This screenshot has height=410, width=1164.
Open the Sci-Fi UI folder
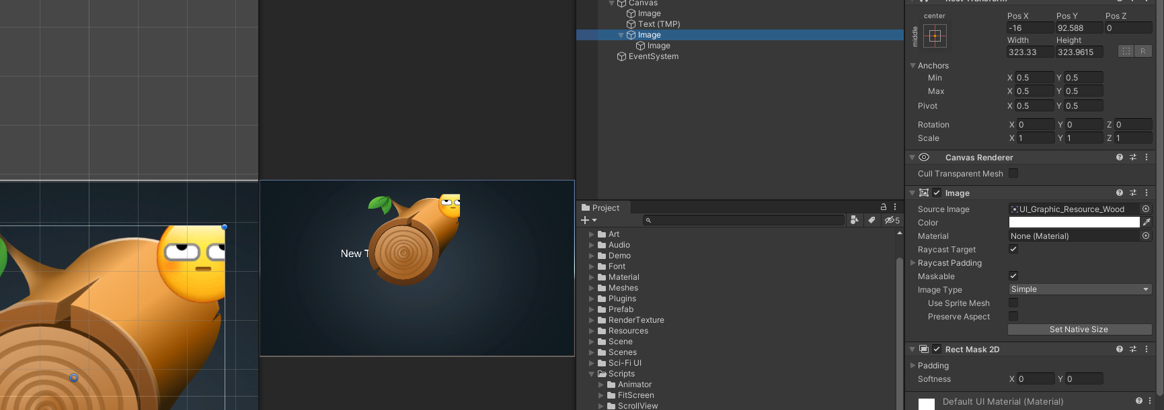pyautogui.click(x=625, y=363)
